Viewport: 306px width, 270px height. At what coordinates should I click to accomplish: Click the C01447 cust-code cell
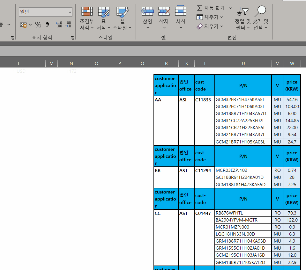tap(205, 237)
